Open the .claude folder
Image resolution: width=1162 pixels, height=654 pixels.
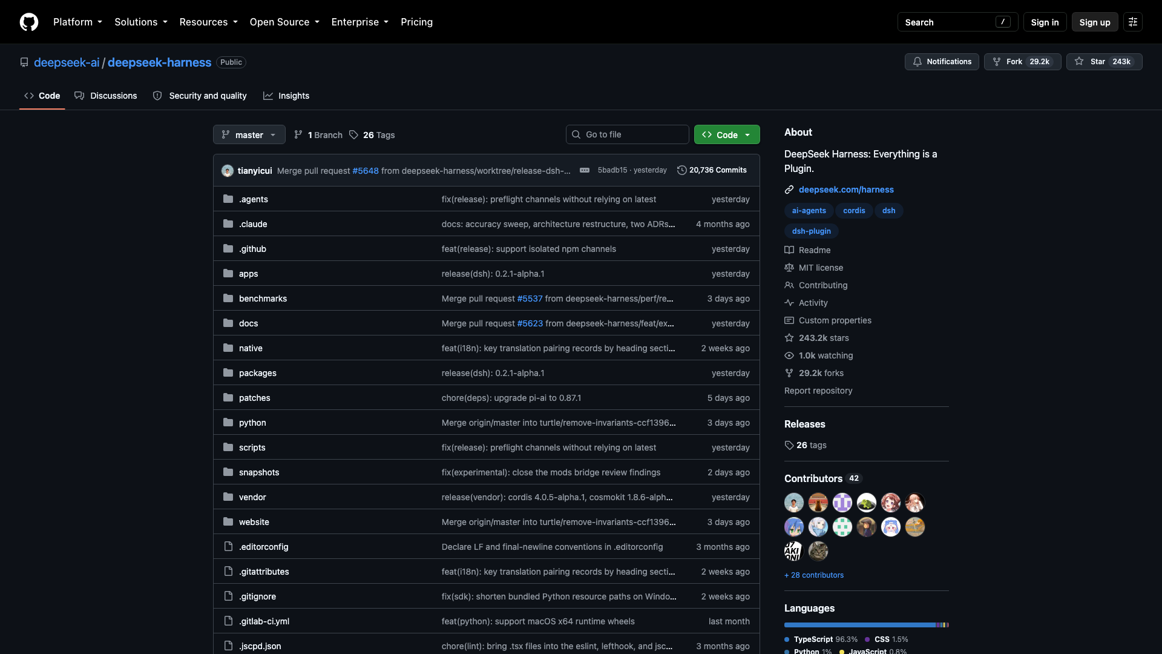tap(253, 224)
